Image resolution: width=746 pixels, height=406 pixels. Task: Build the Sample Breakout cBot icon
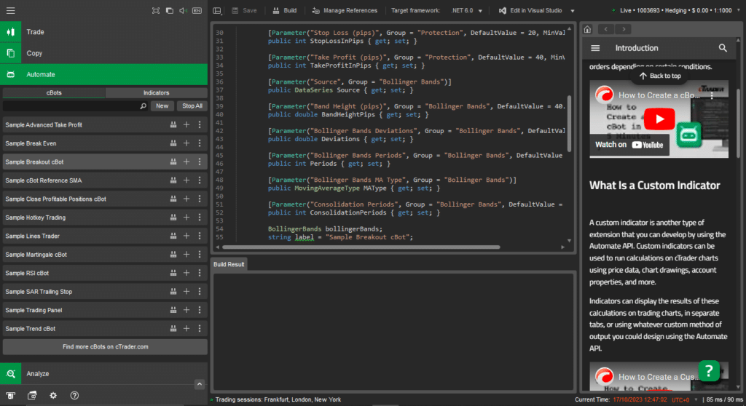pos(173,162)
